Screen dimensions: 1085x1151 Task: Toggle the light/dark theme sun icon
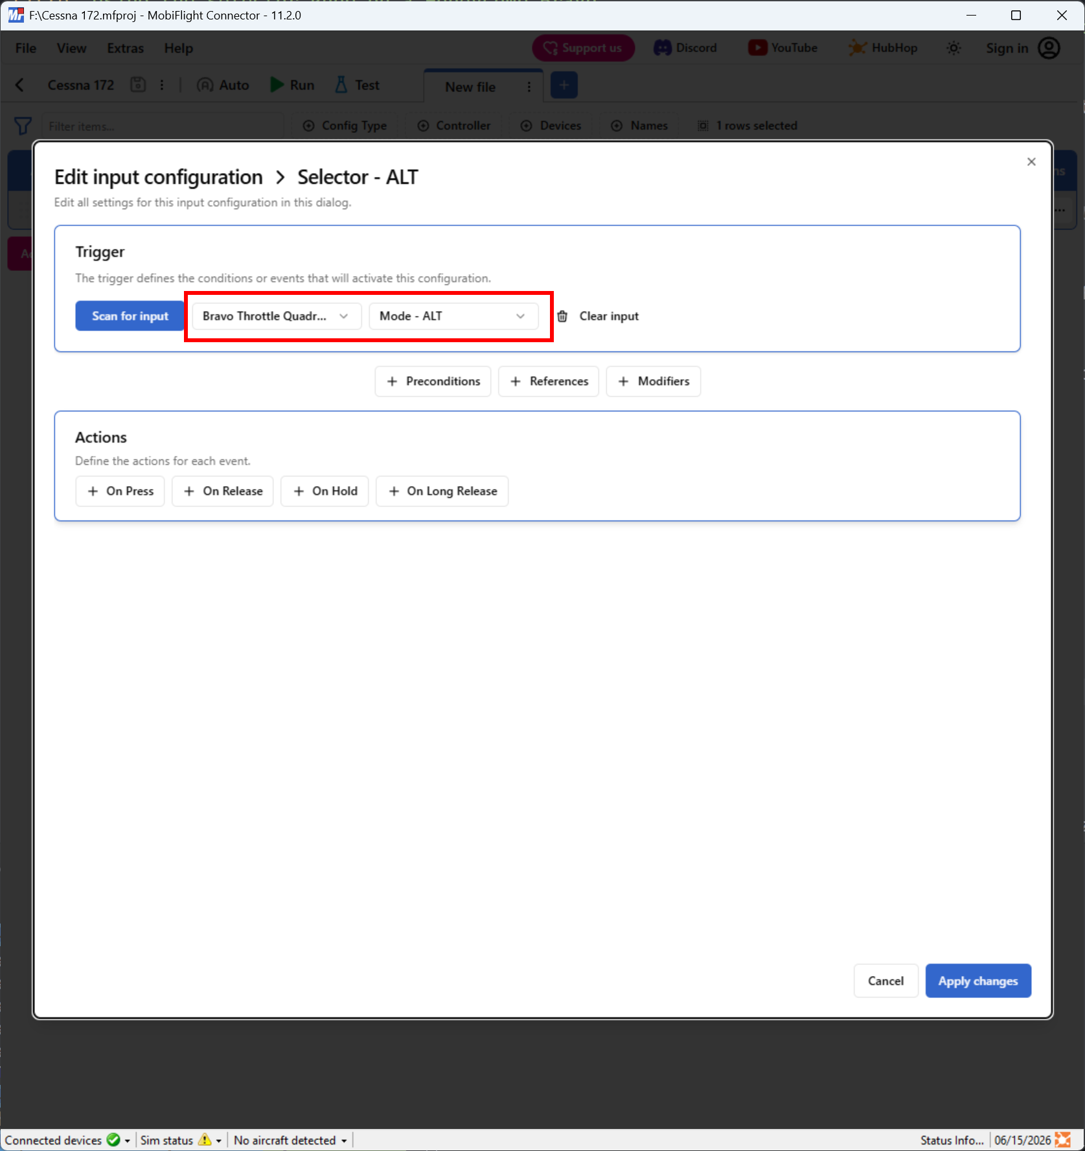tap(954, 48)
